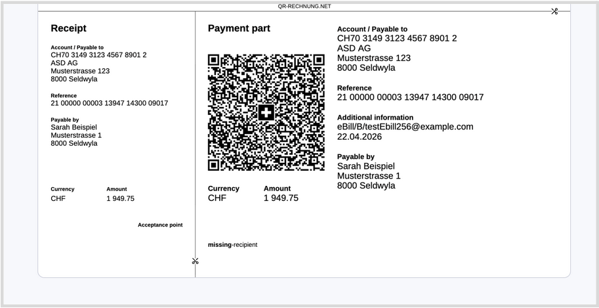Click the date 22.04.2026
599x308 pixels.
tap(359, 137)
